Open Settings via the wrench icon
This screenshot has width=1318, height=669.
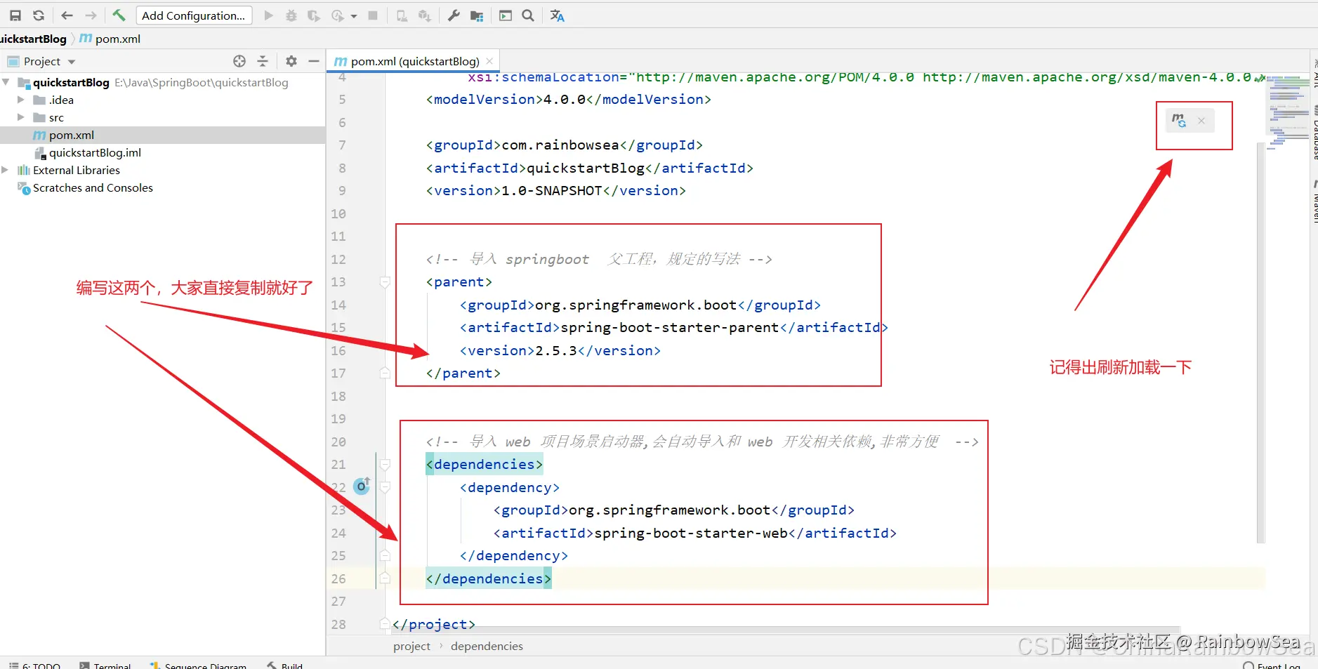[x=454, y=15]
